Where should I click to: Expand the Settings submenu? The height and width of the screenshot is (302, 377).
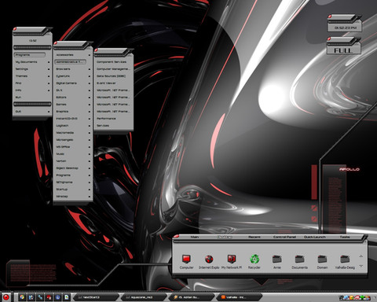click(32, 69)
